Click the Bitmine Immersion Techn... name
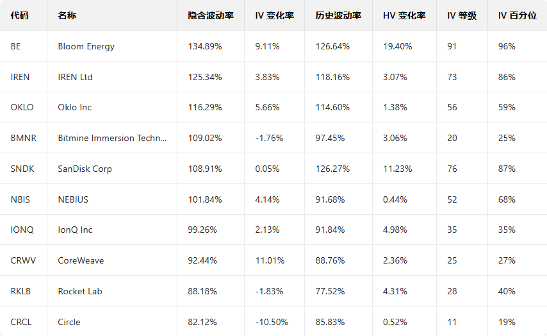This screenshot has width=547, height=336. tap(112, 138)
